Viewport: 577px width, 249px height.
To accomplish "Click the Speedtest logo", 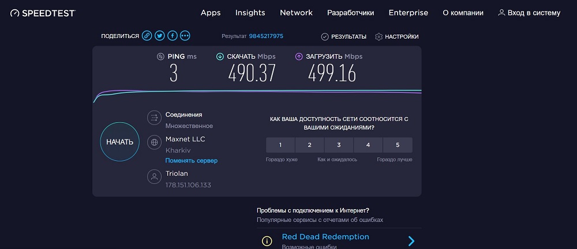I will click(43, 13).
